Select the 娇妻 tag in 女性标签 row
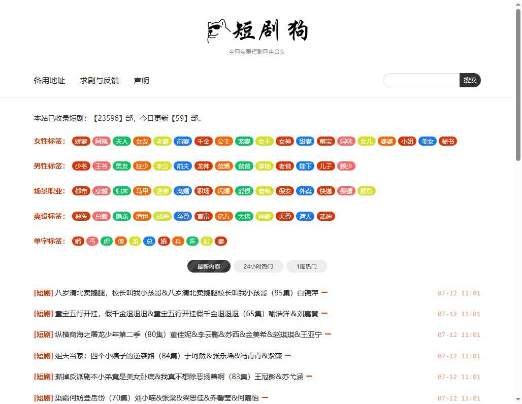 tap(81, 141)
